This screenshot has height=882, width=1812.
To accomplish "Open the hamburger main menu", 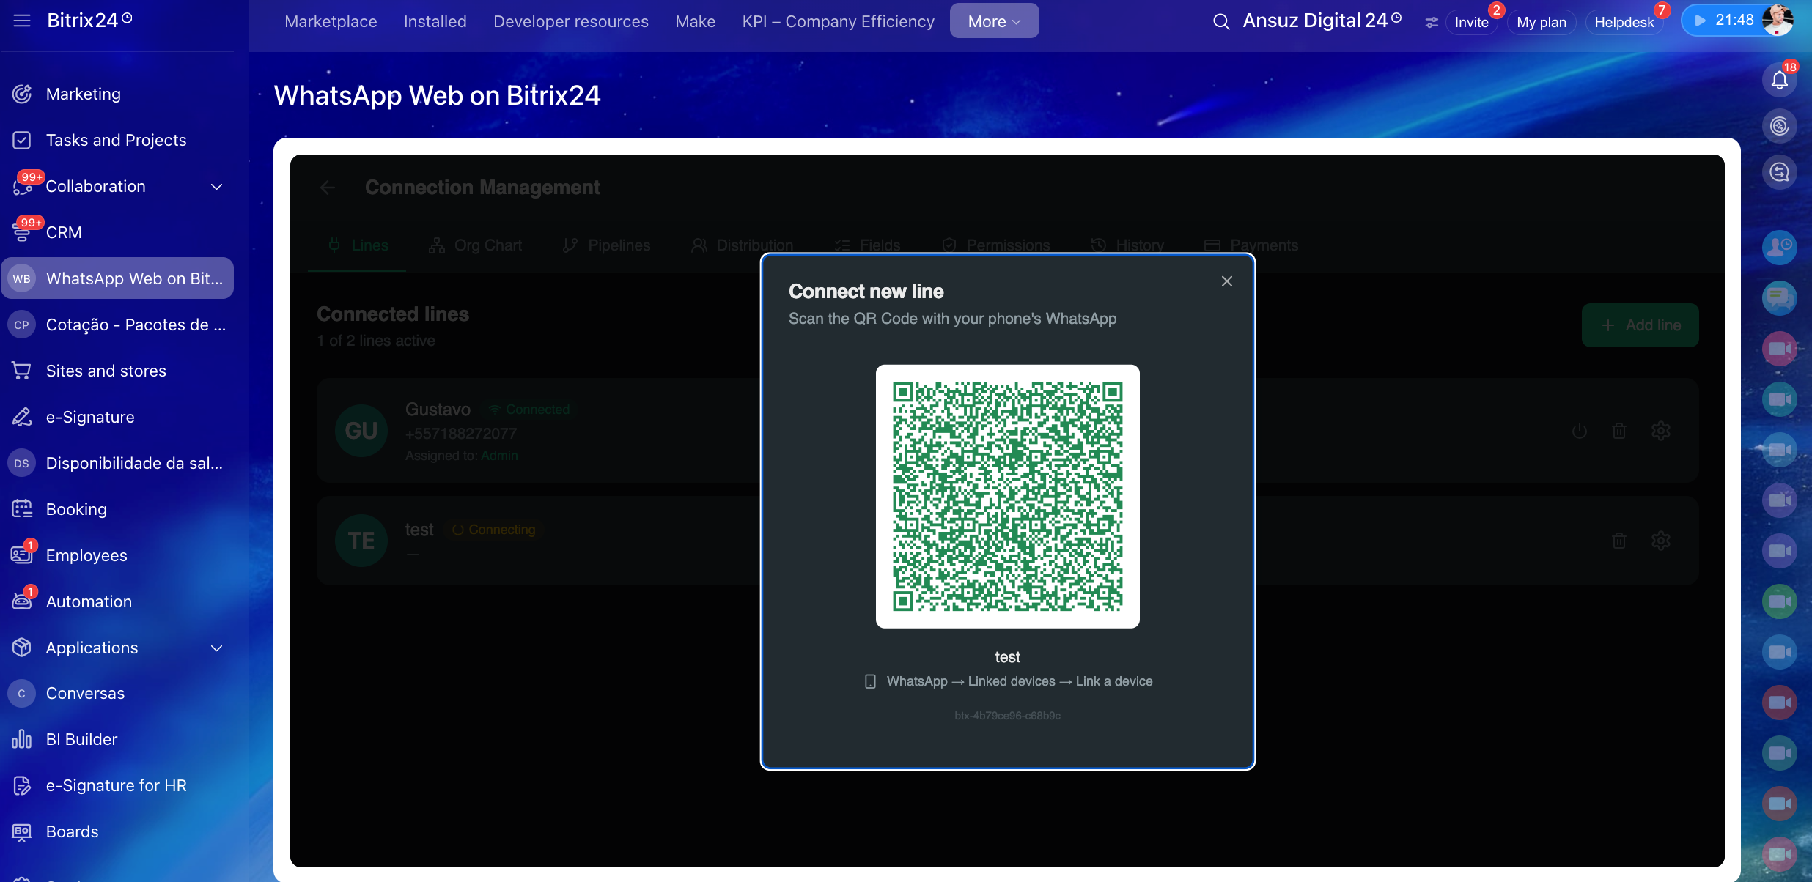I will [22, 21].
